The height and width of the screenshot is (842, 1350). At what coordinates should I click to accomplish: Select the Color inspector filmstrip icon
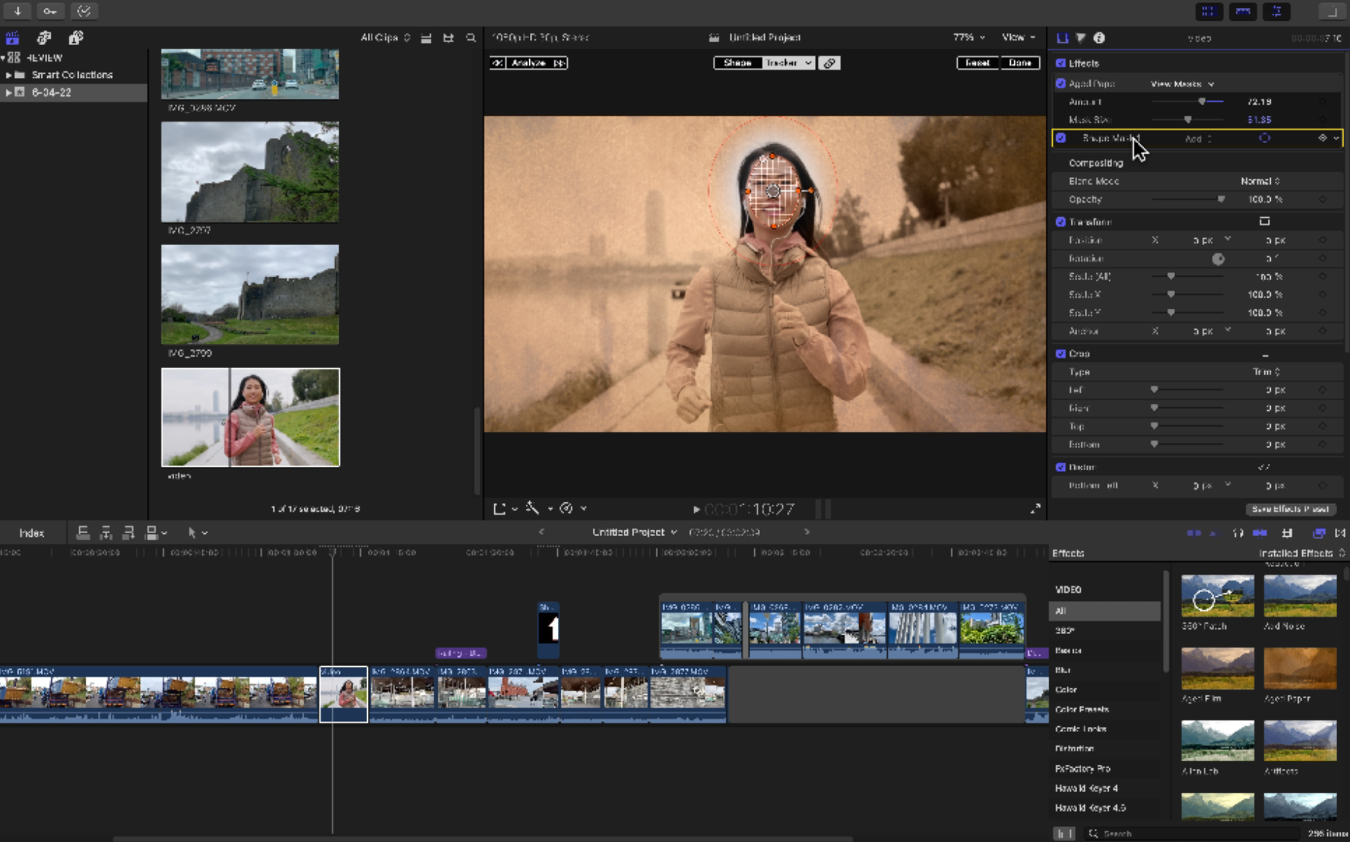pyautogui.click(x=1081, y=38)
